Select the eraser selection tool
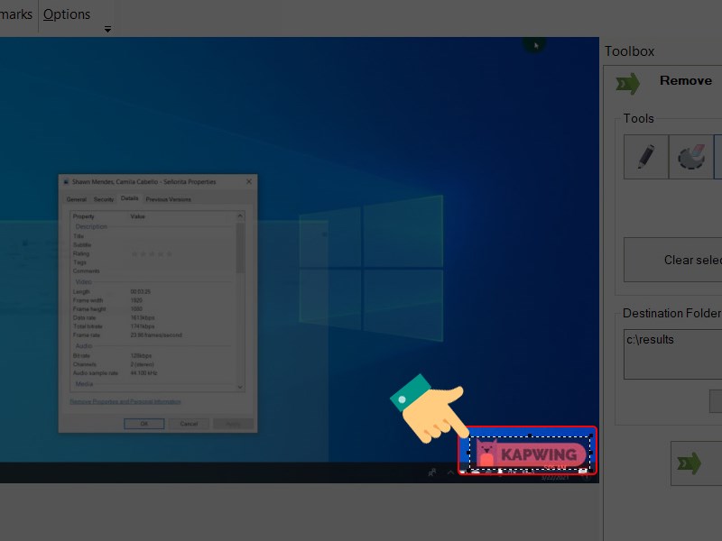The height and width of the screenshot is (541, 722). [690, 157]
